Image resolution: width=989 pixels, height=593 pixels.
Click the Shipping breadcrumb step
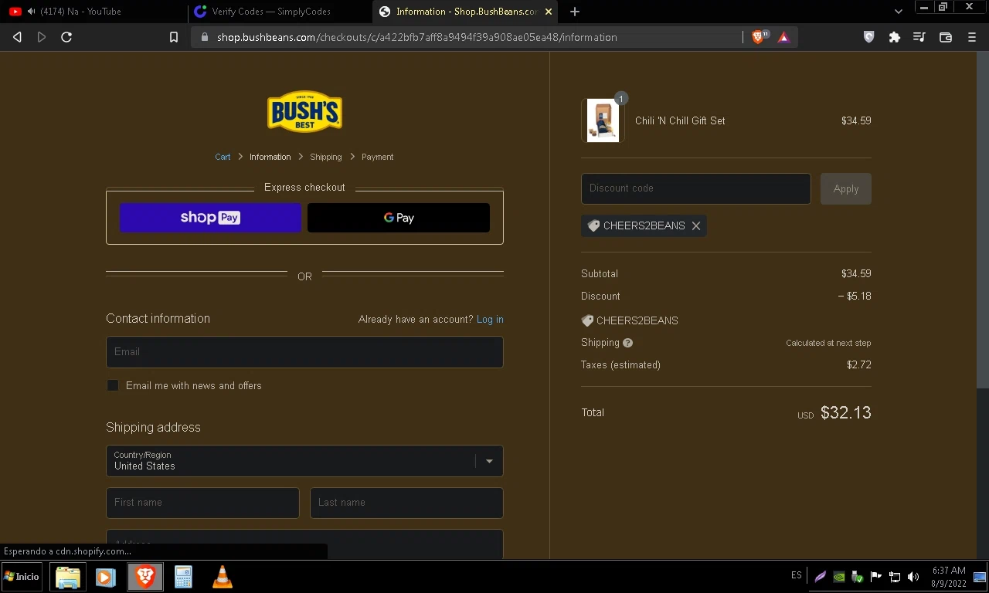325,157
